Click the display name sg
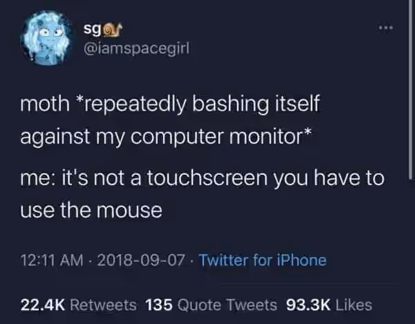 [x=92, y=30]
